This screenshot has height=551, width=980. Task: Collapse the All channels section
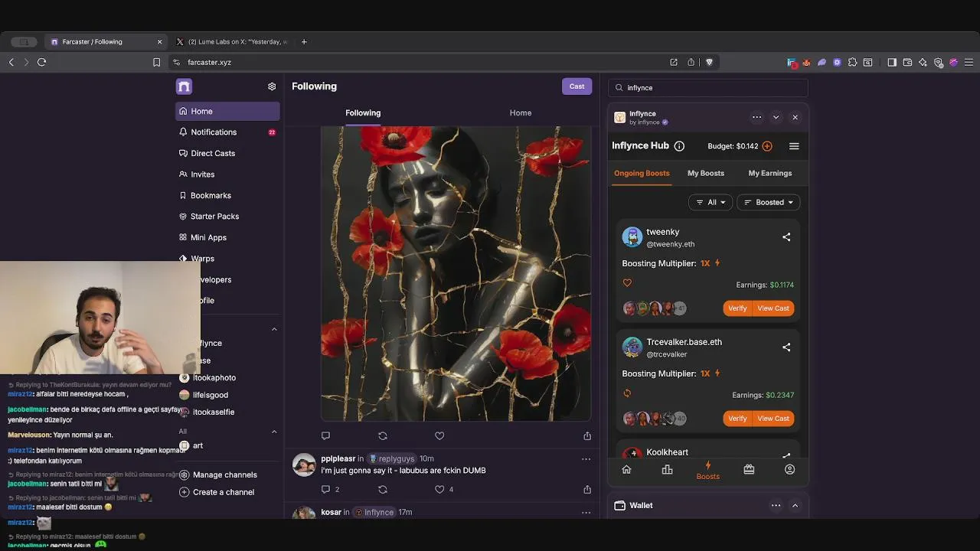click(274, 432)
